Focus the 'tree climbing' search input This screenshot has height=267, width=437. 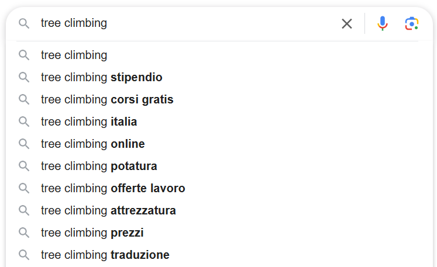click(x=187, y=23)
